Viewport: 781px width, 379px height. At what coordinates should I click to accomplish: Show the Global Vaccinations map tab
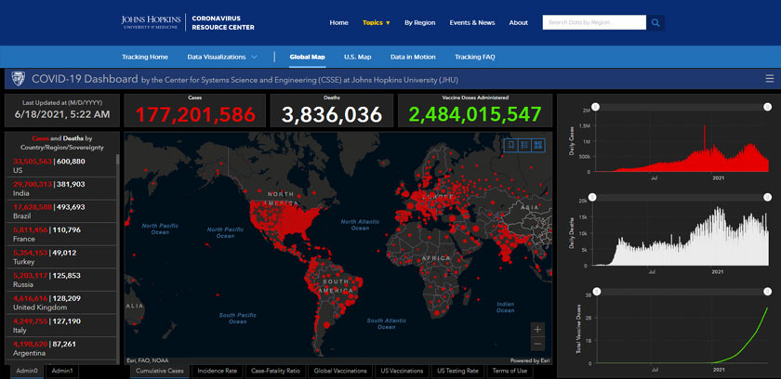(x=340, y=371)
